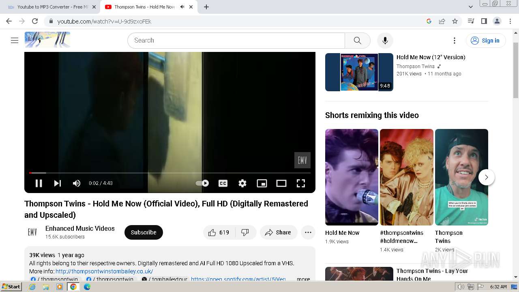Viewport: 519px width, 292px height.
Task: Switch to theater mode
Action: coord(281,183)
